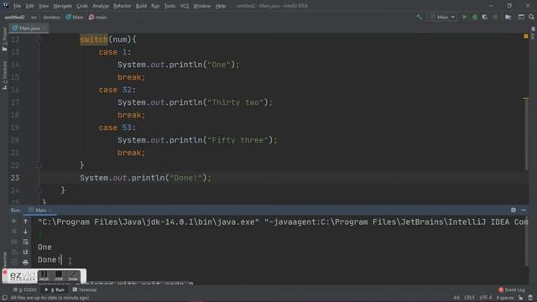
Task: Open the Edit menu
Action: click(x=30, y=6)
